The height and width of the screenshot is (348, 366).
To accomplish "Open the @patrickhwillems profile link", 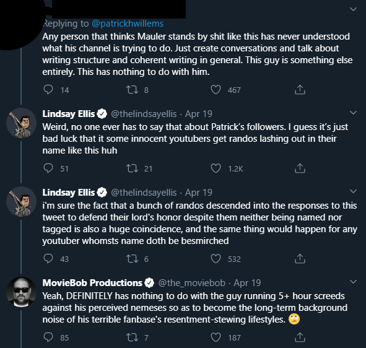I will (x=128, y=24).
